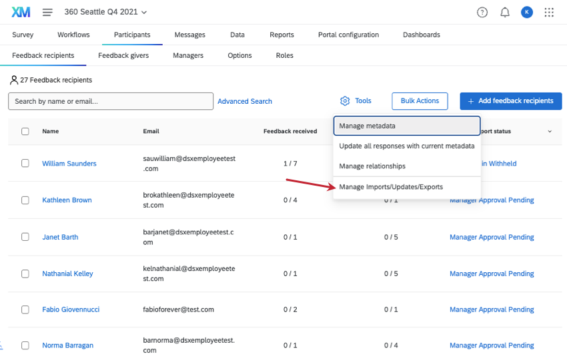Check the Nathanial Kelley row checkbox
Screen dimensions: 567x354
click(x=25, y=273)
